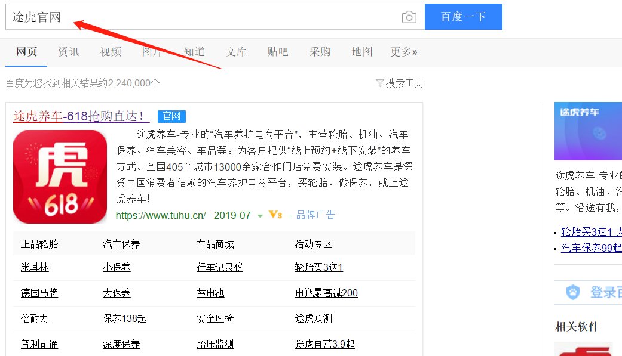Click the camera image search icon
Screen dimensions: 622x356
click(409, 17)
